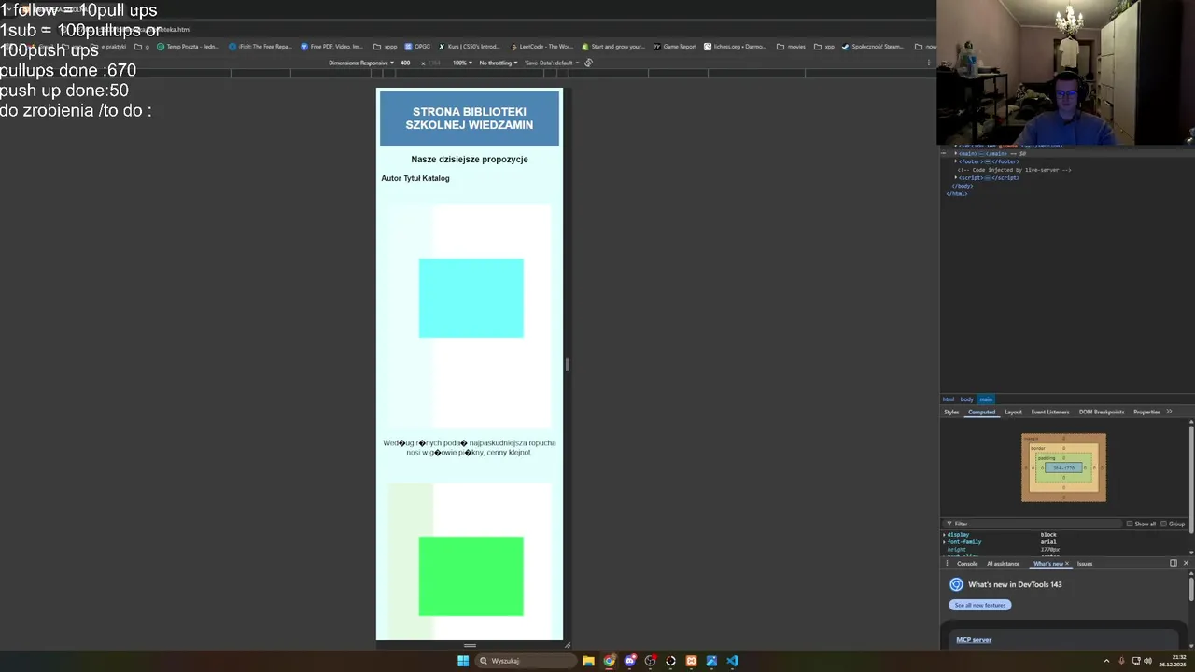Viewport: 1195px width, 672px height.
Task: Open File Explorer from the taskbar
Action: coord(588,661)
